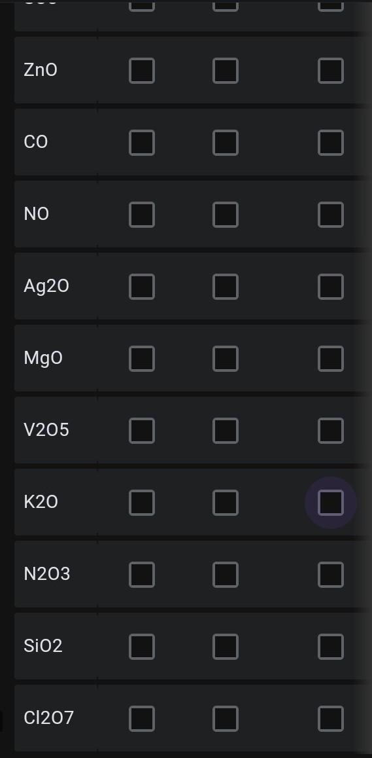The height and width of the screenshot is (758, 372).
Task: Tick the middle checkbox for V2O5
Action: click(x=226, y=431)
